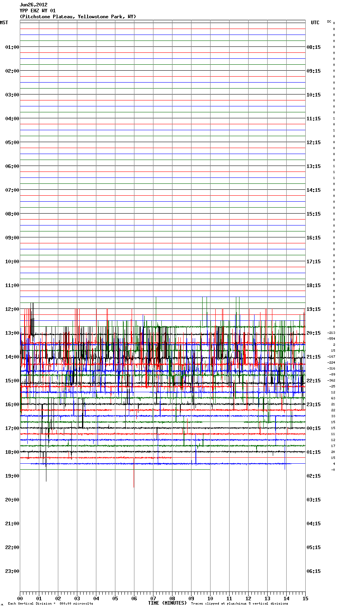Screen dimensions: 337x609
Task: Click the '19:15' UTC time label
Action: tap(314, 309)
